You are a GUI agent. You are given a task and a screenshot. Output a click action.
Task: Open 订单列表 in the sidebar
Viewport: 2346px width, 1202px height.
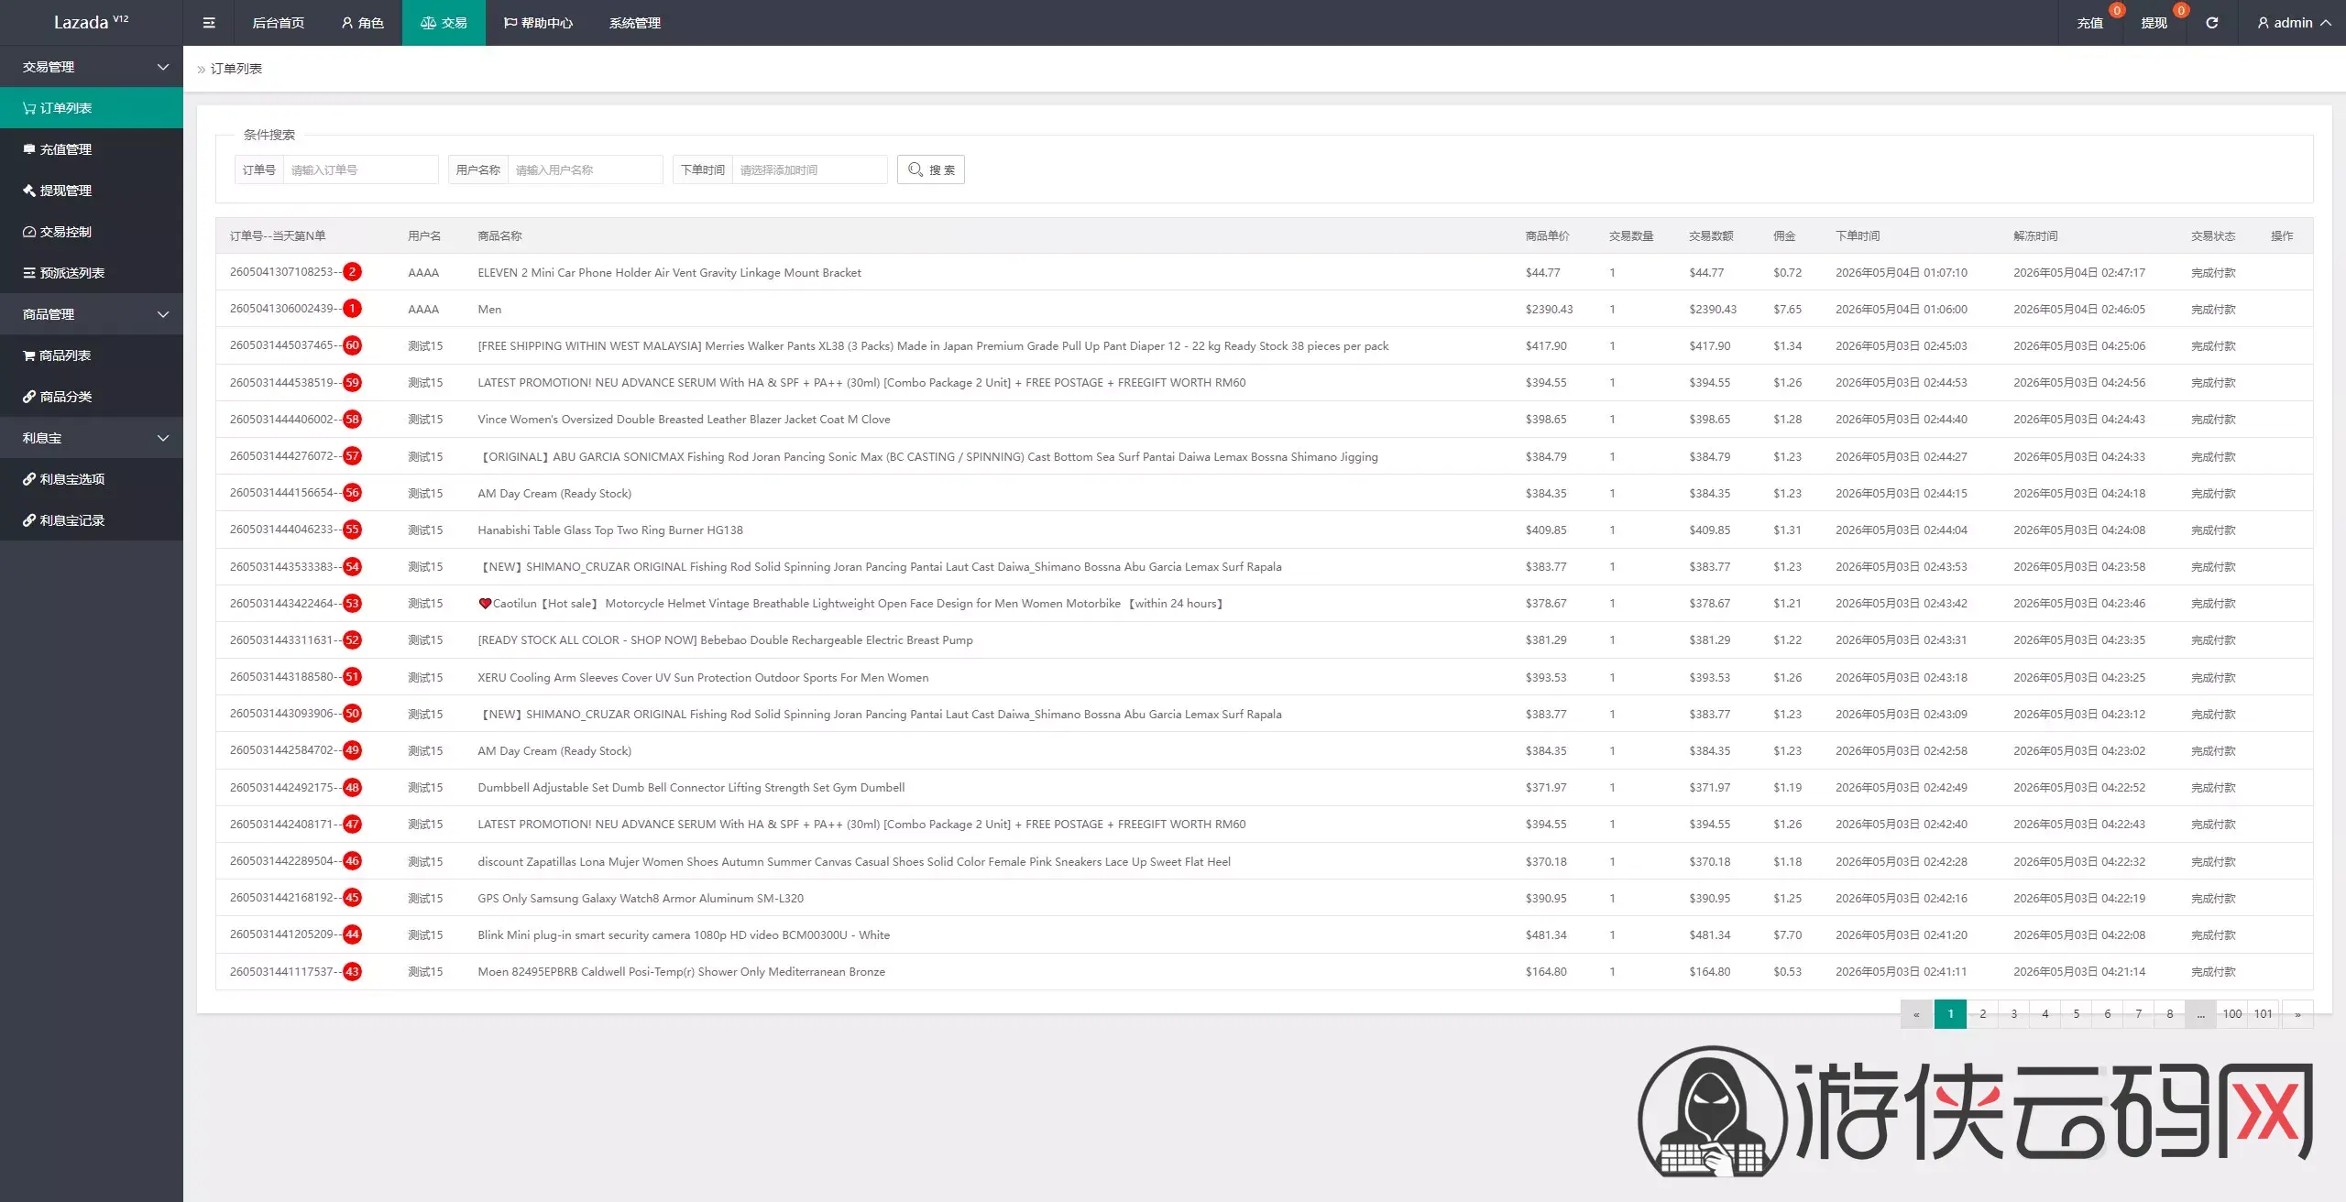click(x=92, y=108)
